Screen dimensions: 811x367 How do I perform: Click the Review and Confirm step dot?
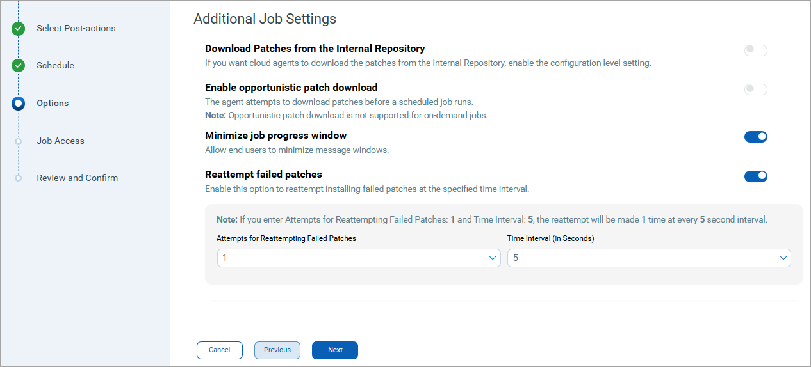(x=18, y=178)
